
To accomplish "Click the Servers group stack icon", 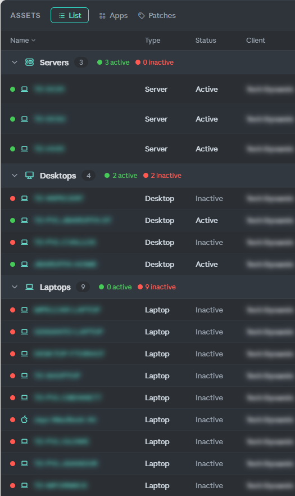I will pos(29,62).
